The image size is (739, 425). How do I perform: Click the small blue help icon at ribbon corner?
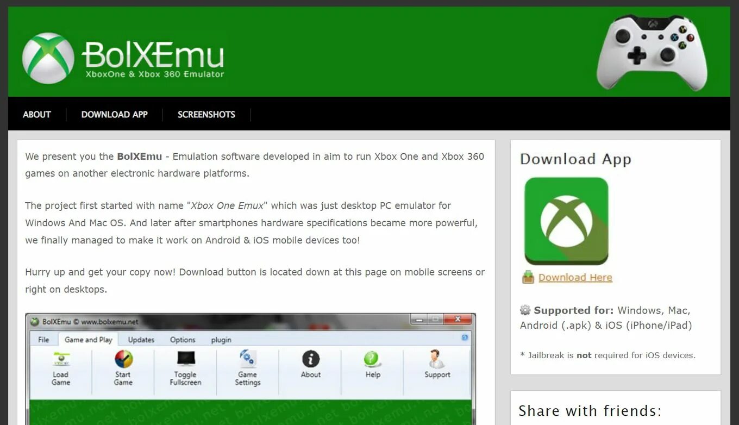pyautogui.click(x=465, y=337)
